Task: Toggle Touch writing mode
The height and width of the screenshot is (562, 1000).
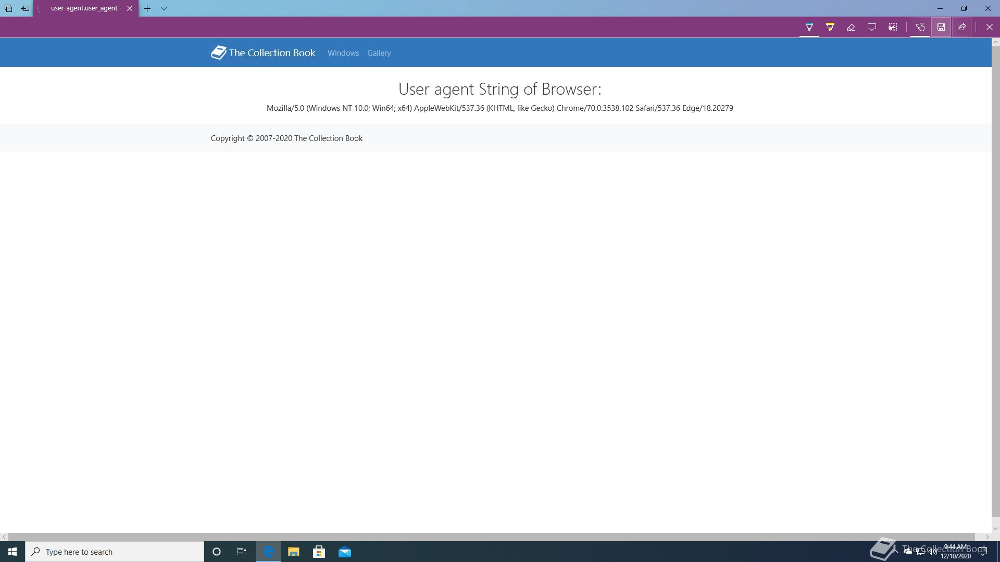Action: [920, 27]
